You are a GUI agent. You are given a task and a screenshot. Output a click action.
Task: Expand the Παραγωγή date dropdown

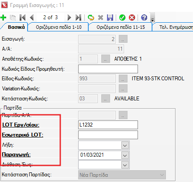pyautogui.click(x=125, y=155)
